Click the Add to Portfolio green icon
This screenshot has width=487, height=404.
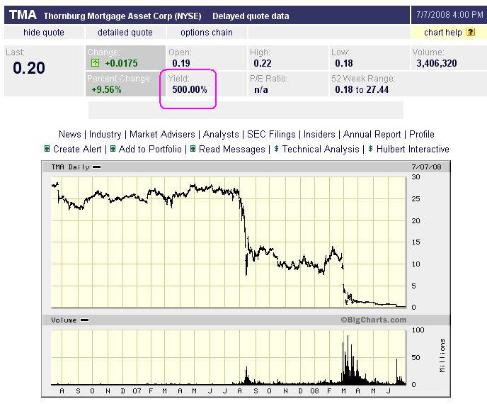[x=113, y=149]
